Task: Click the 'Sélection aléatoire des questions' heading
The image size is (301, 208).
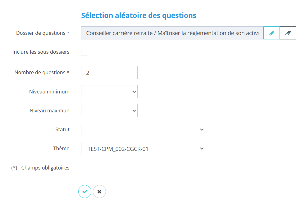Action: [139, 15]
